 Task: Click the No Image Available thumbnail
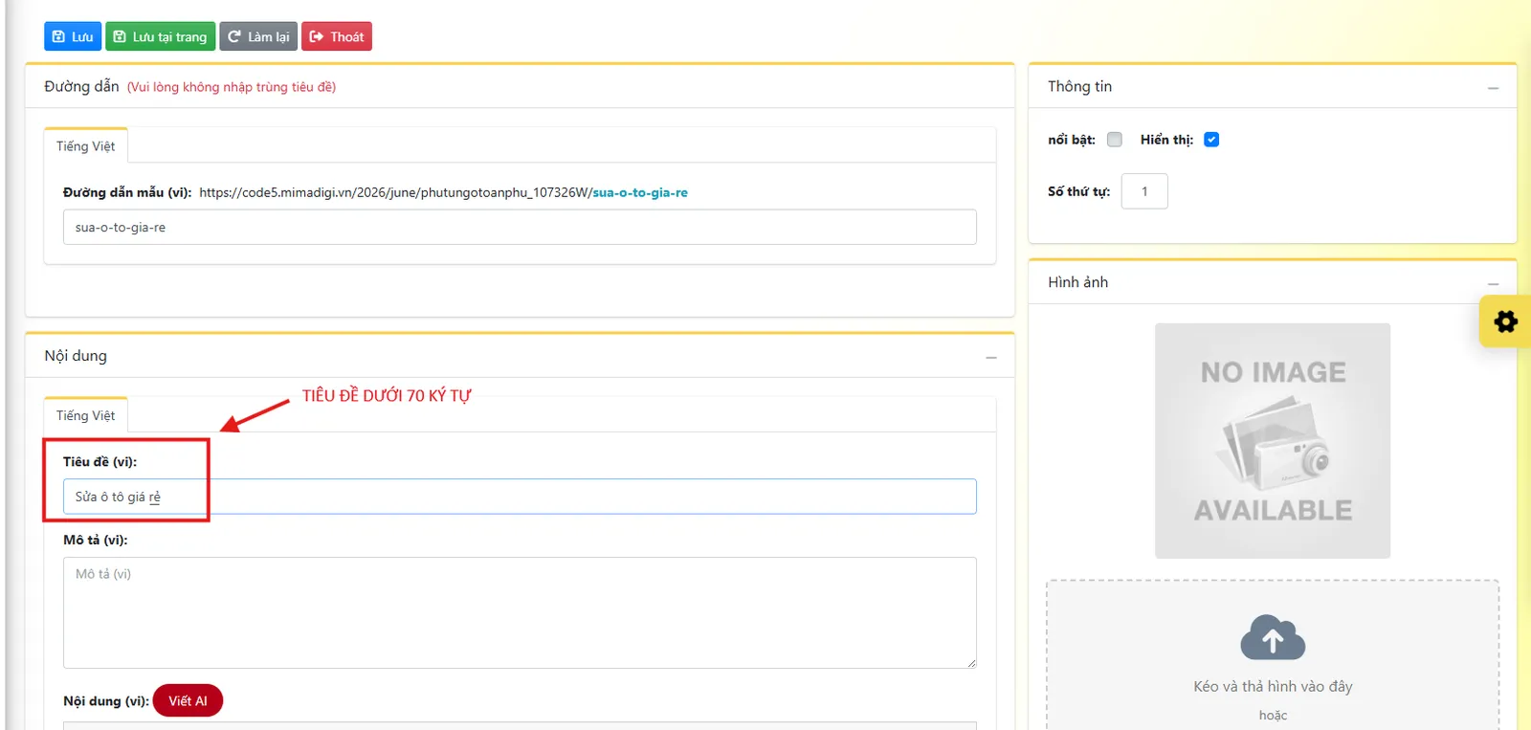pos(1273,441)
